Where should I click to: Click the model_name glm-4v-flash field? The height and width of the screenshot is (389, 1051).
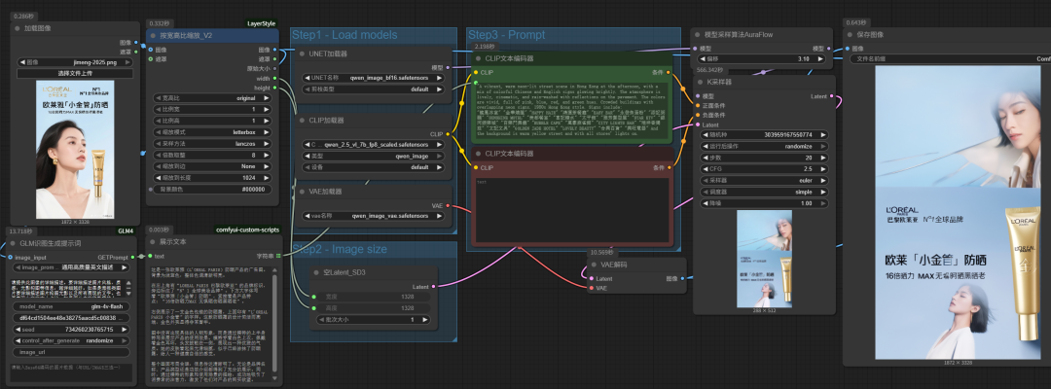tap(71, 306)
